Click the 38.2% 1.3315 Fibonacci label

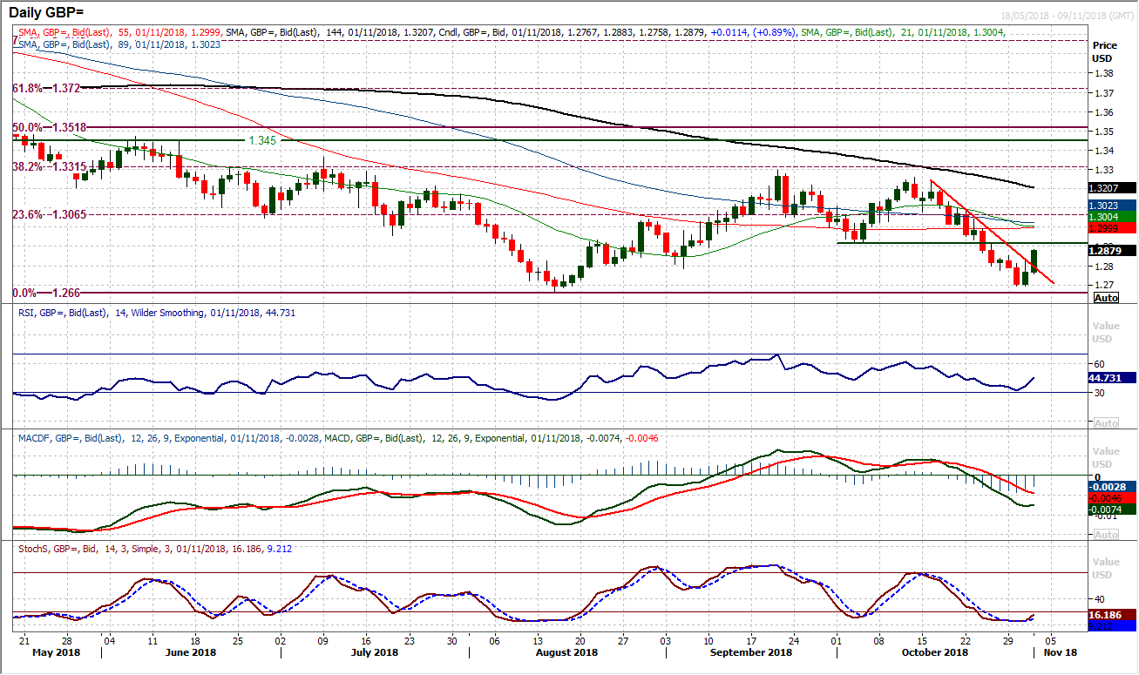(49, 166)
